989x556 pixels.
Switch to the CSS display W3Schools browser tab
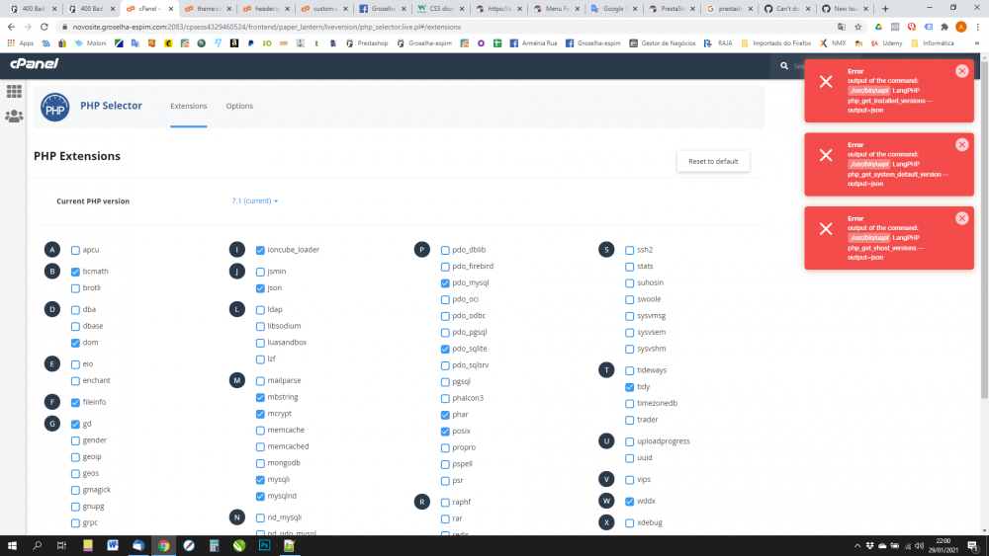coord(440,9)
